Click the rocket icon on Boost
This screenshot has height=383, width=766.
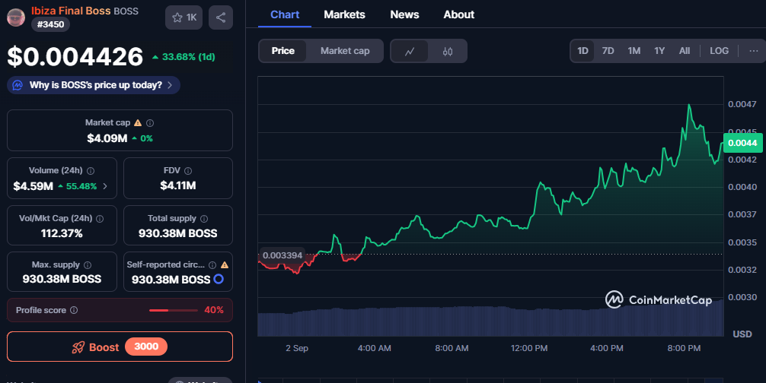pos(78,347)
